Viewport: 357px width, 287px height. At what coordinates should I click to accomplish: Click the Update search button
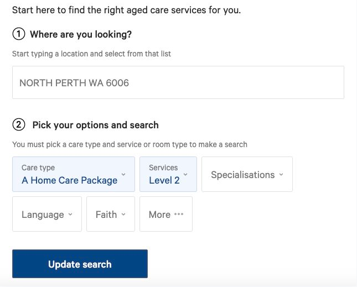coord(80,264)
